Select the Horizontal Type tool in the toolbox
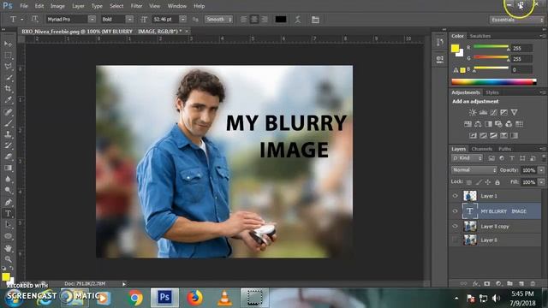 (8, 213)
